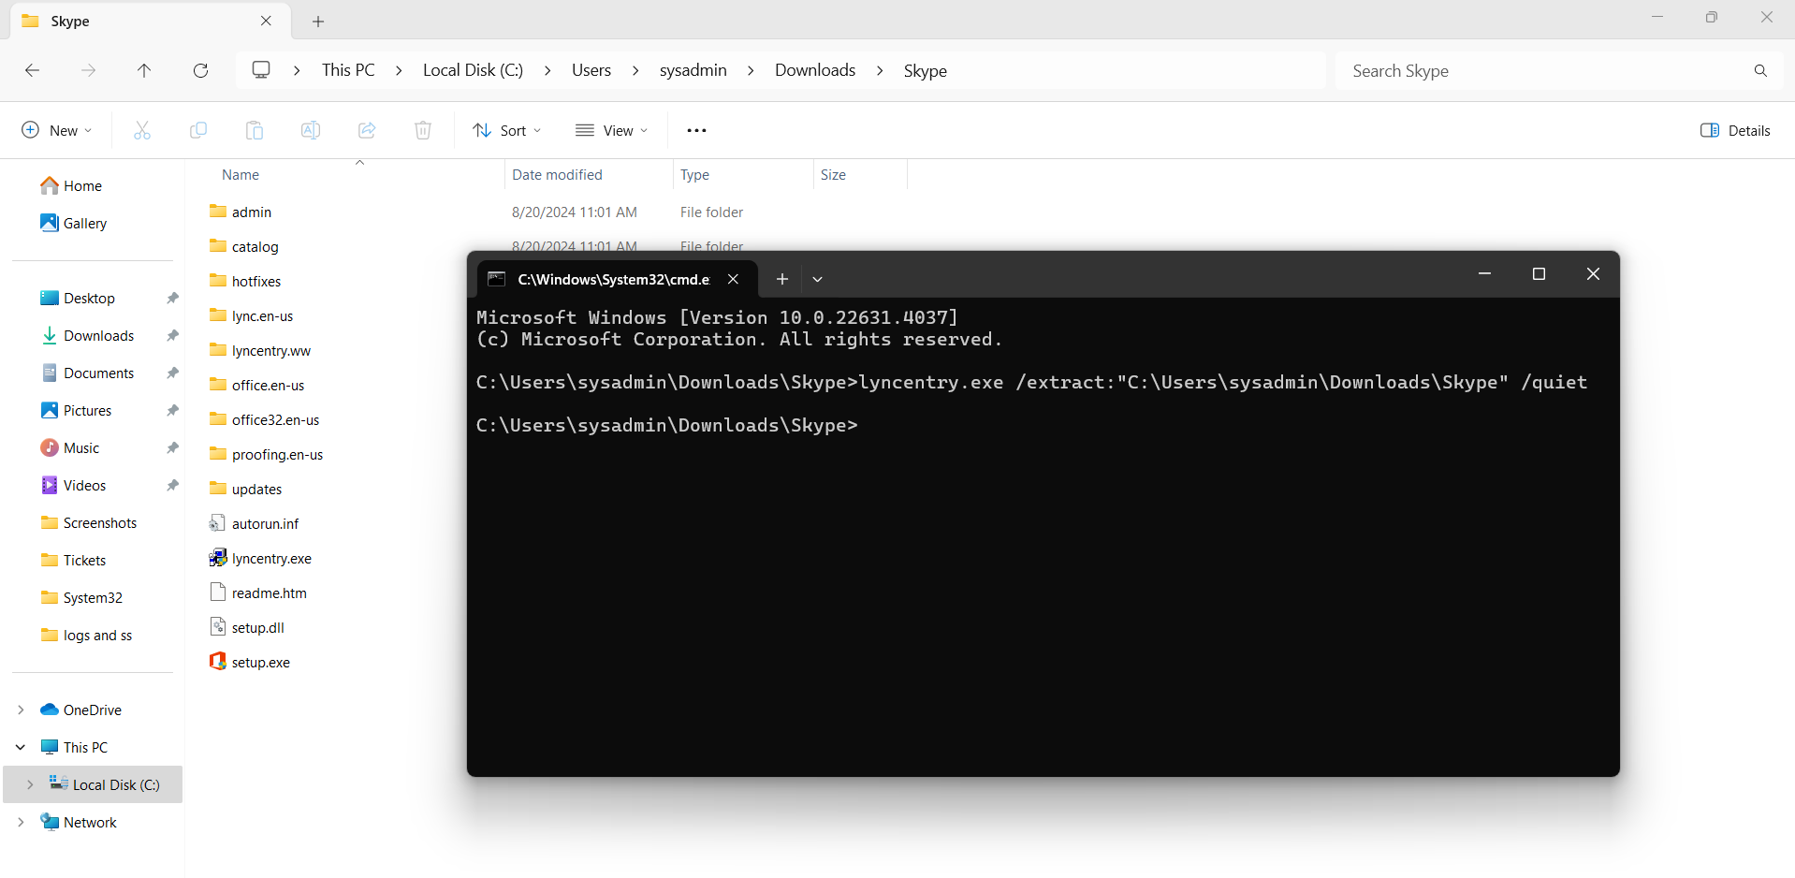This screenshot has width=1795, height=878.
Task: Click This PC in the breadcrumb
Action: 348,70
